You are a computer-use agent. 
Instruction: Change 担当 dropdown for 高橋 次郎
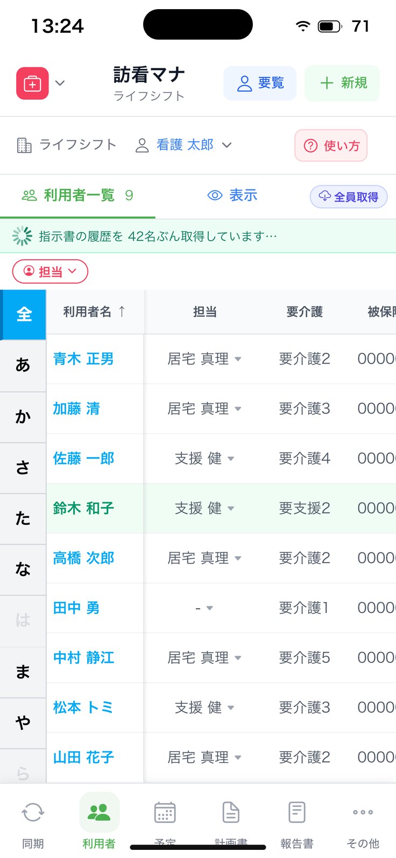click(x=204, y=558)
